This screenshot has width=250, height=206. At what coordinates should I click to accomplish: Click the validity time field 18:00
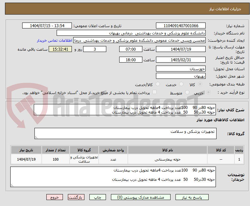[131, 60]
